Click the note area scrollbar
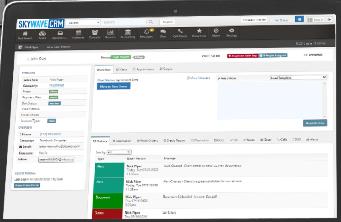 point(325,100)
